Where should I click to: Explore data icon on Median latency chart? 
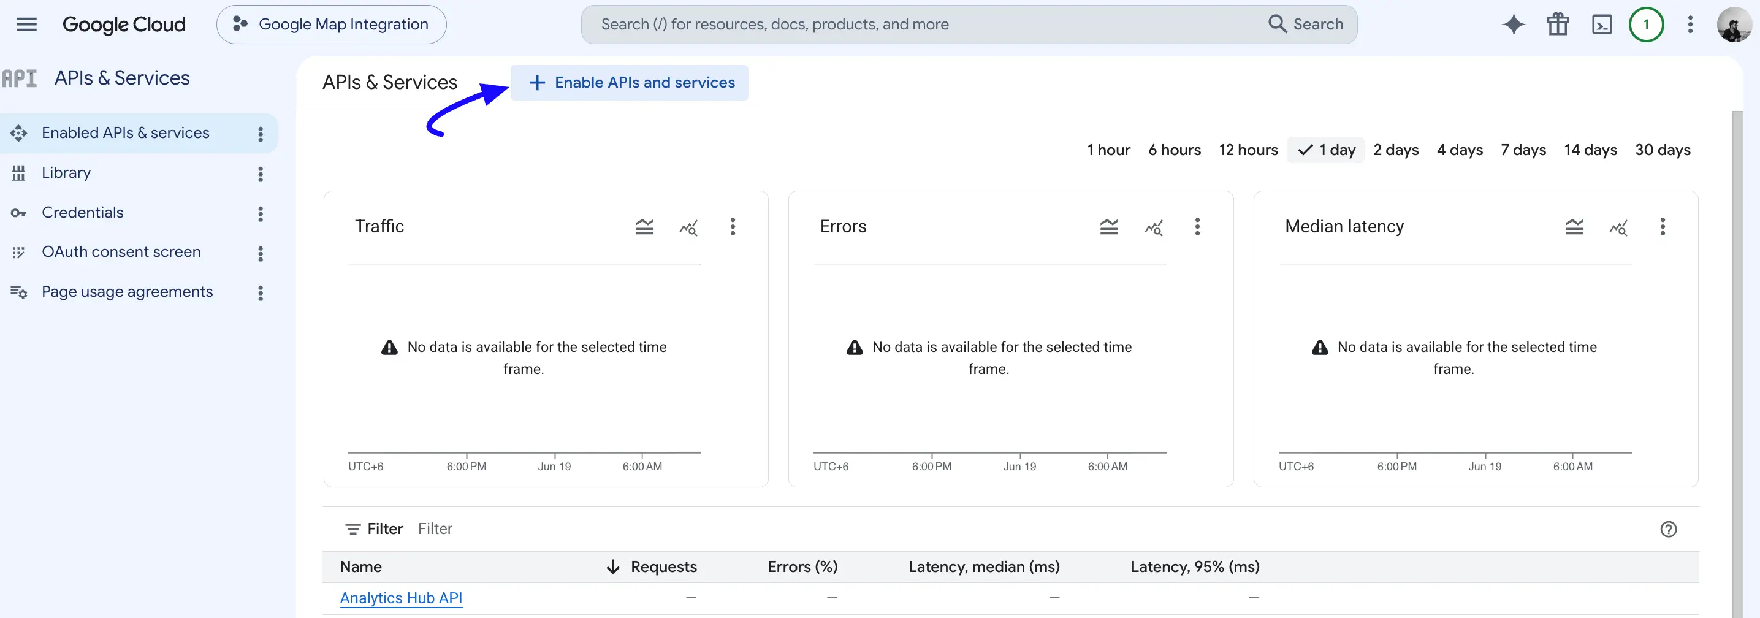point(1618,227)
